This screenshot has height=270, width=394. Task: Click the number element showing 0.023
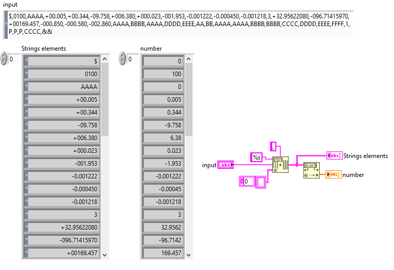[163, 151]
